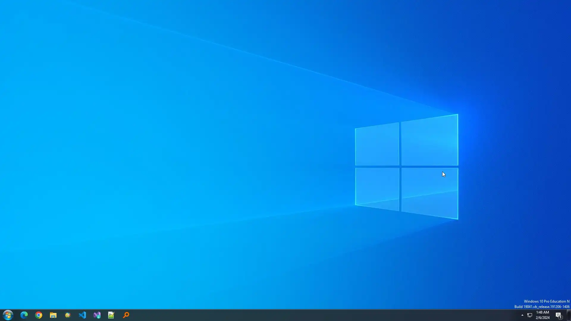571x321 pixels.
Task: Click the Windows logo on the wallpaper
Action: [407, 166]
